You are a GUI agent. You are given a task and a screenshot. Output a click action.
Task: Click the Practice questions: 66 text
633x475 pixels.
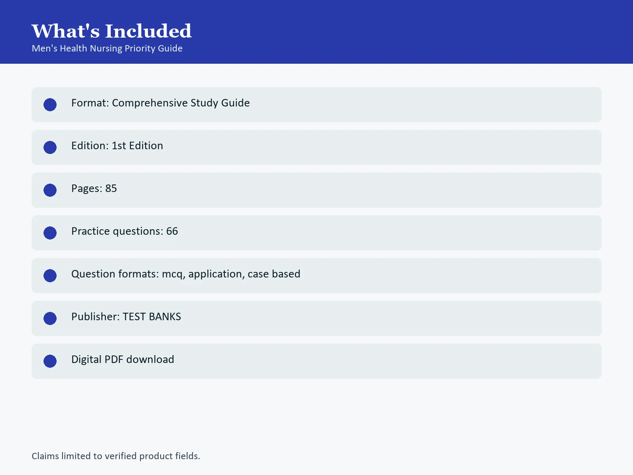125,231
